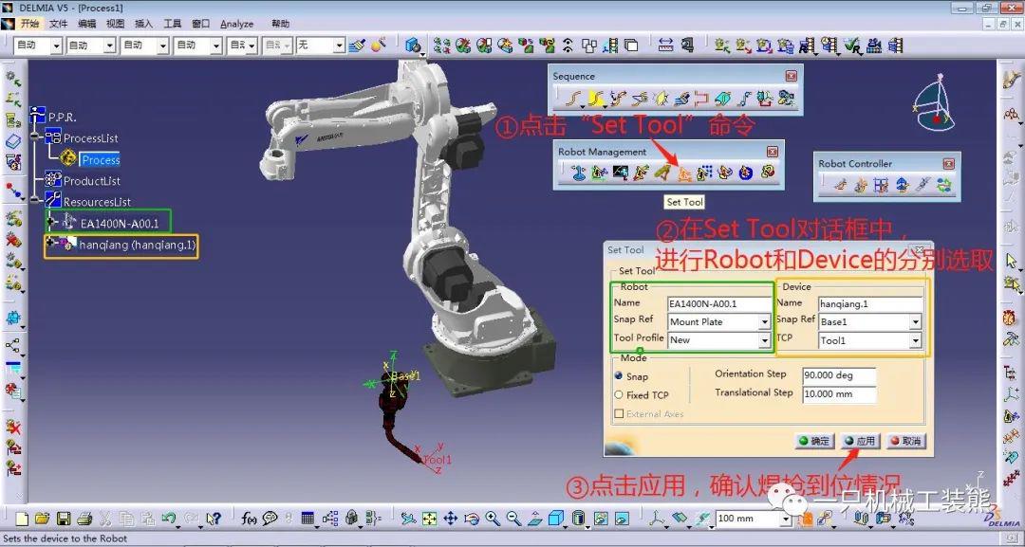Expand the hanqiang (hanqiang.1) tree node
1025x547 pixels.
51,242
